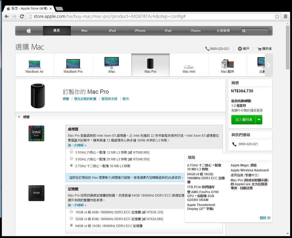Open the 購買 tab in navigation
This screenshot has height=238, width=292.
(x=57, y=30)
